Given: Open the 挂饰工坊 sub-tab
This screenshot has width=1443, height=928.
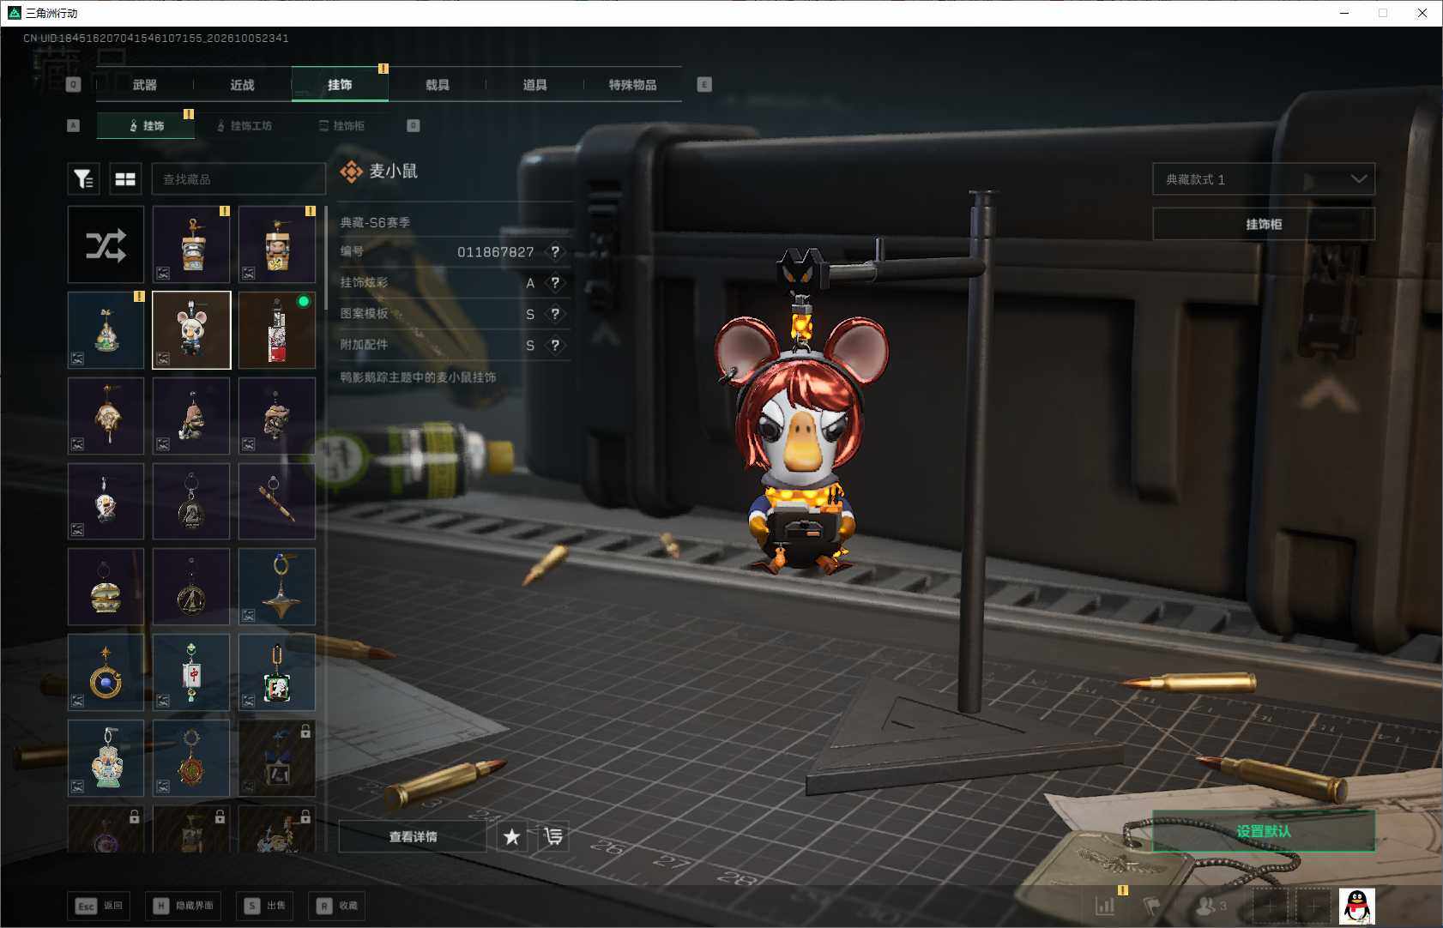Looking at the screenshot, I should 245,126.
